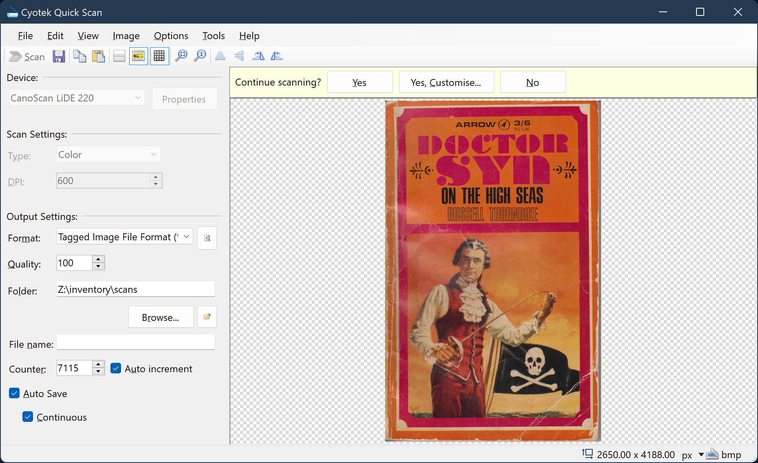The image size is (758, 463).
Task: Click the Folder path input field
Action: pyautogui.click(x=136, y=290)
